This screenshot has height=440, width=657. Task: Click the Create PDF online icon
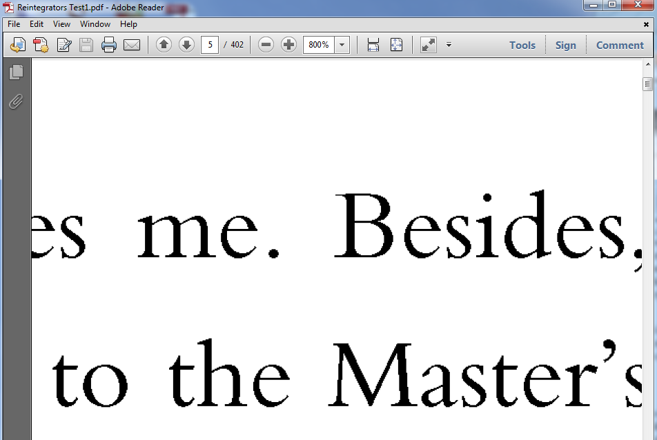(41, 46)
